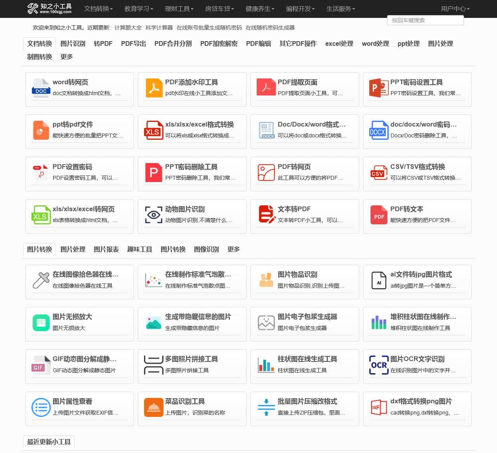Switch to the 图片识别 category tab
Image resolution: width=497 pixels, height=453 pixels.
pyautogui.click(x=72, y=43)
